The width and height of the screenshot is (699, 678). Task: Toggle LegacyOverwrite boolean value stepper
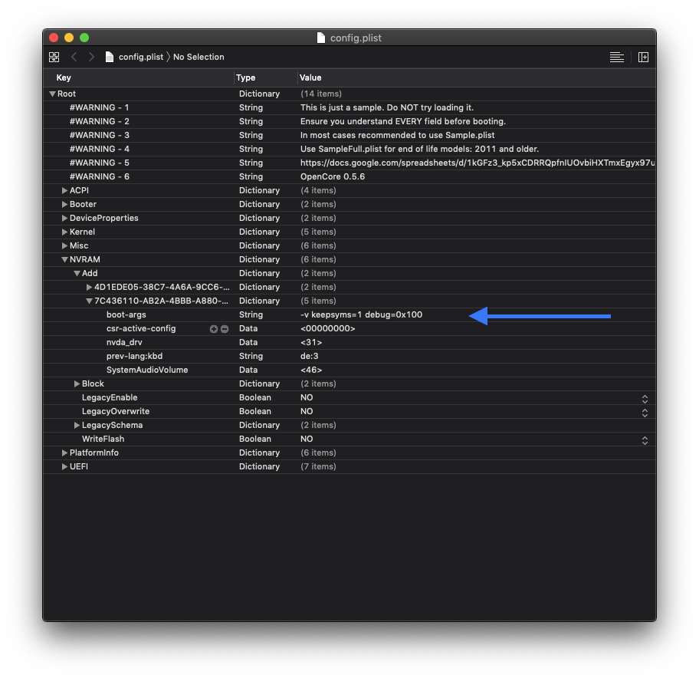click(645, 412)
